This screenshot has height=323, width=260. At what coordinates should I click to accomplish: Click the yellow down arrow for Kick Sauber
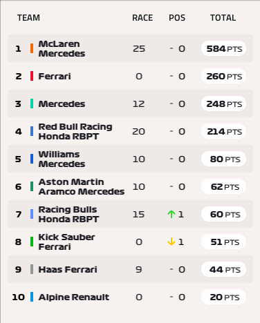pos(171,242)
